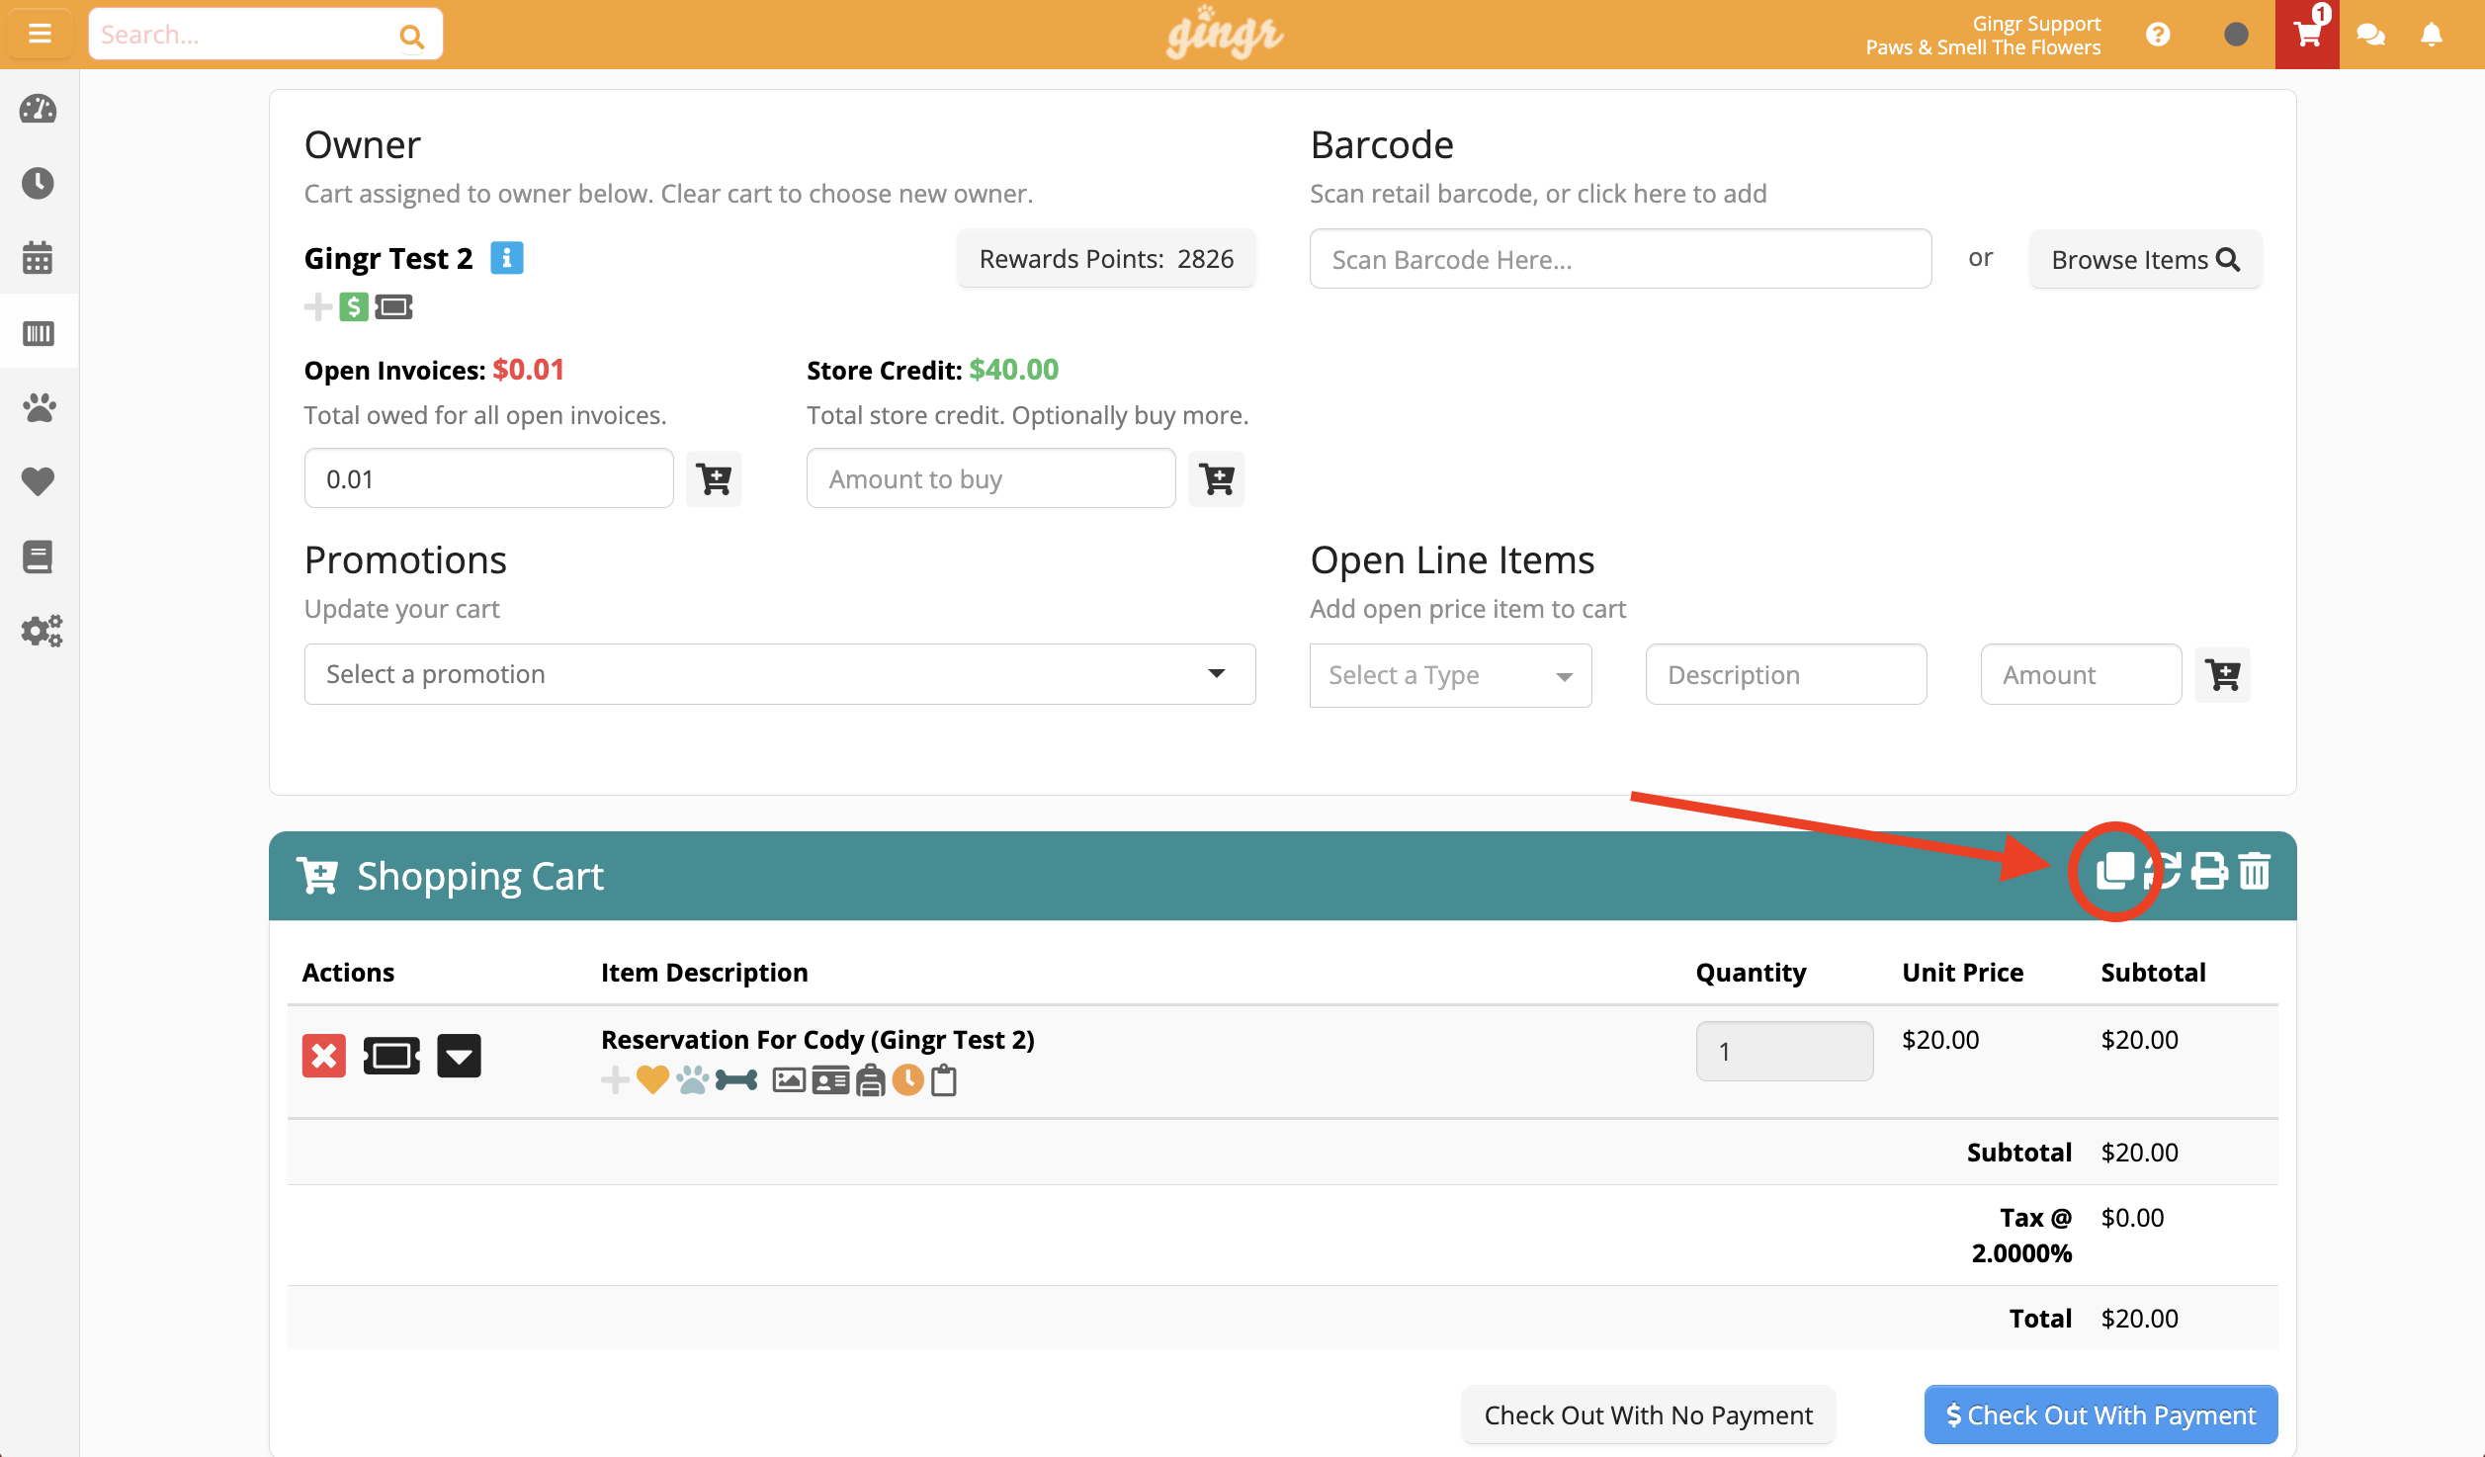Screen dimensions: 2485x1457
Task: Focus the Scan Barcode Here field
Action: click(1620, 259)
